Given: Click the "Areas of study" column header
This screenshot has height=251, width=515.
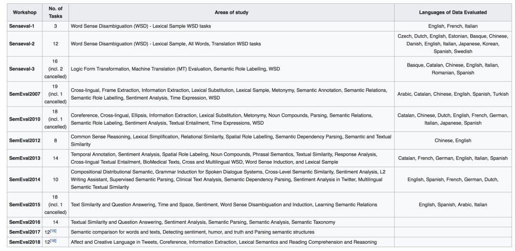Looking at the screenshot, I should click(231, 12).
